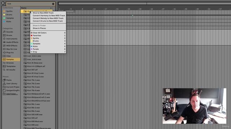Select sample Kick 505 ASR.wav

point(35,115)
